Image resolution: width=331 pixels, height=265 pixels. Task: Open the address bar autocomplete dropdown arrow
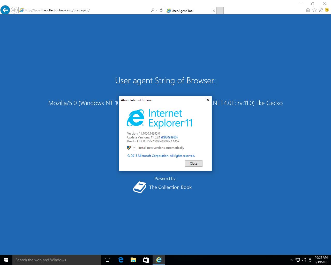tap(157, 10)
